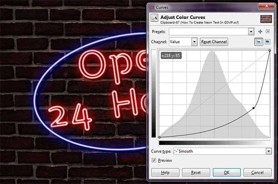Screen dimensions: 278x184
Task: Click the plus icon to save preset
Action: pyautogui.click(x=260, y=31)
